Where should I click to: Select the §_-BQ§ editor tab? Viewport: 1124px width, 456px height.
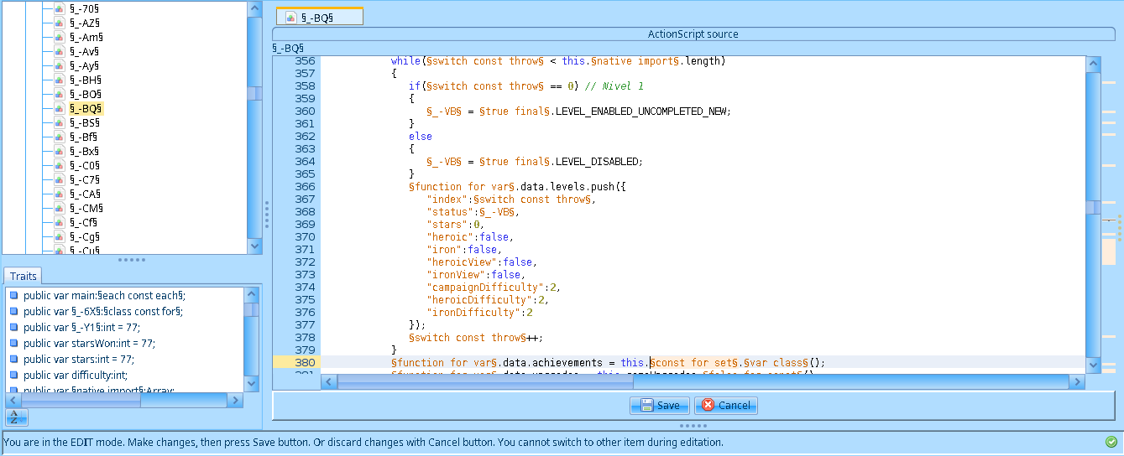coord(320,17)
